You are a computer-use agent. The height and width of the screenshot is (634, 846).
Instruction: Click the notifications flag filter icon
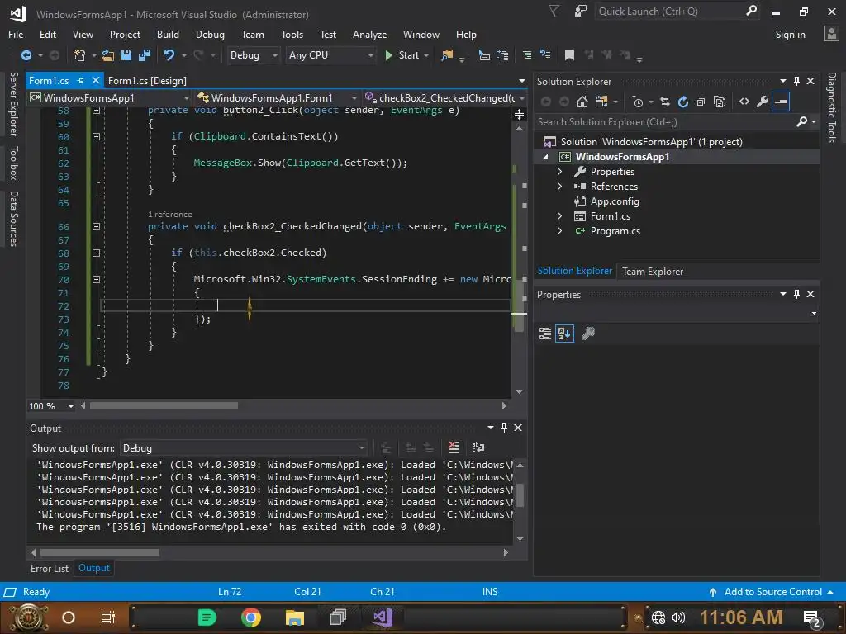[x=554, y=11]
